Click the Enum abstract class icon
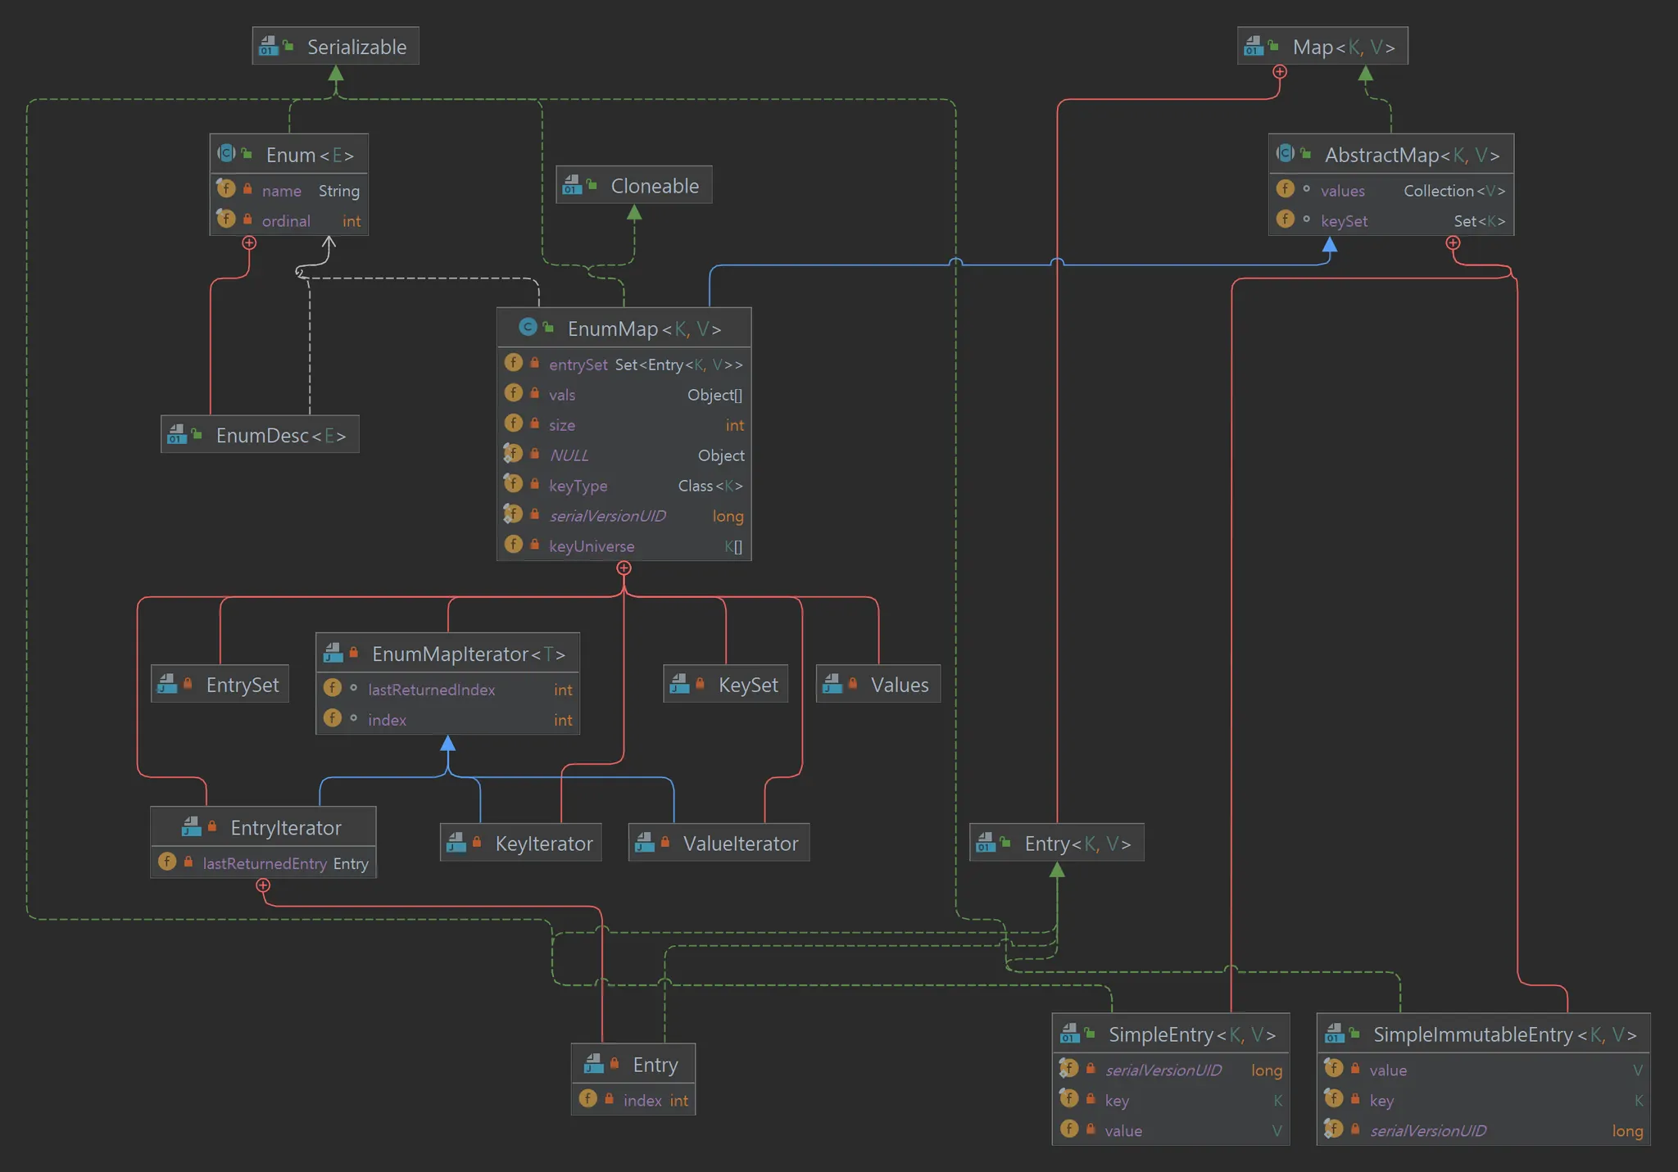1678x1172 pixels. [226, 154]
